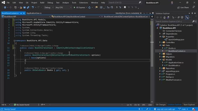This screenshot has height=111, width=198.
Task: Switch to the ApplicationUser.cs tab
Action: (34, 13)
